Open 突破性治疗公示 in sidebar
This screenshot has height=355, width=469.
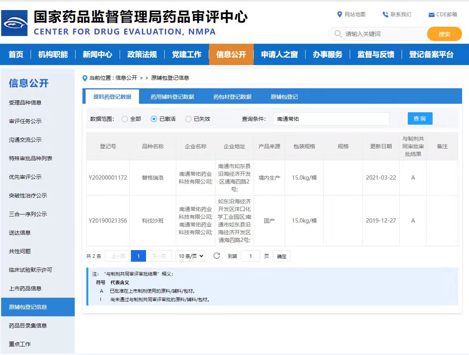coord(38,196)
